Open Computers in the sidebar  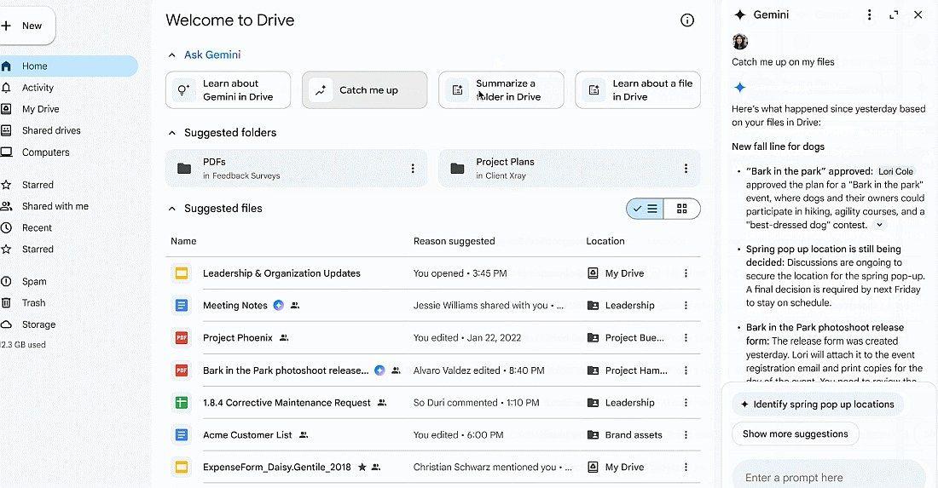point(45,152)
